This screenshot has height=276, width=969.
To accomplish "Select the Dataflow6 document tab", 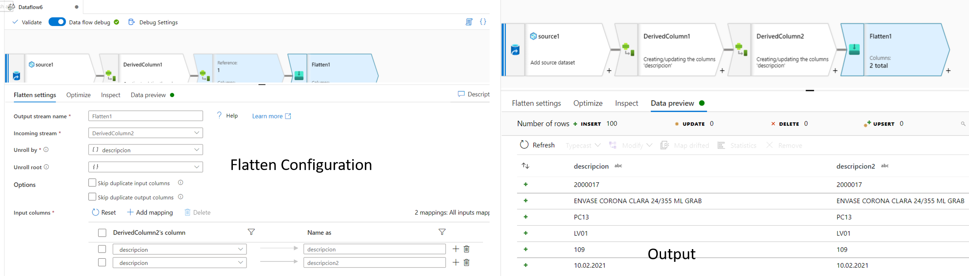I will click(43, 7).
